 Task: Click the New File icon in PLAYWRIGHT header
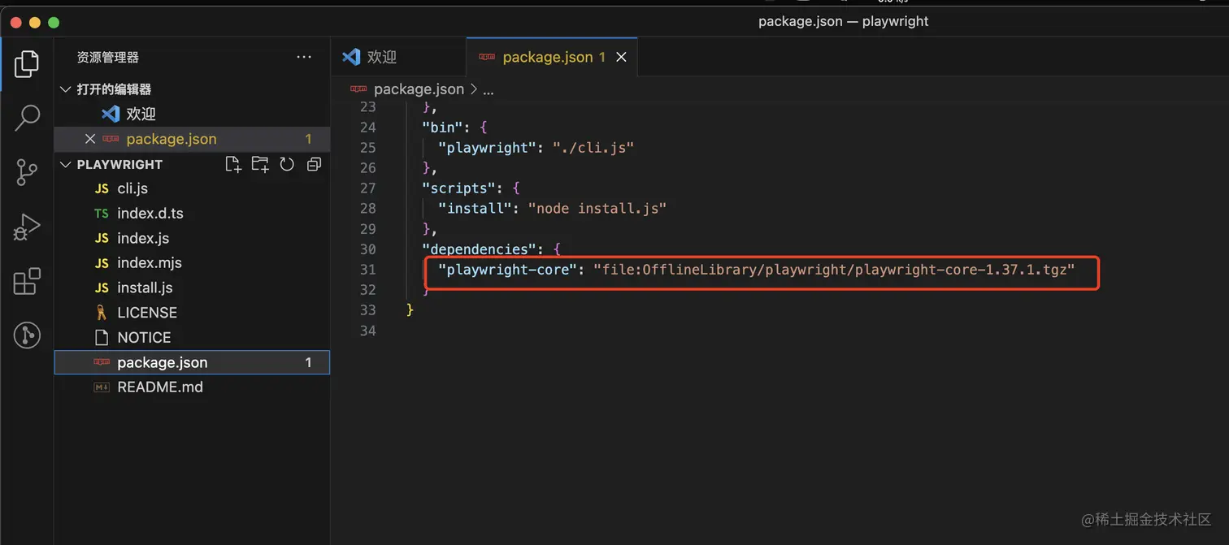click(x=233, y=164)
